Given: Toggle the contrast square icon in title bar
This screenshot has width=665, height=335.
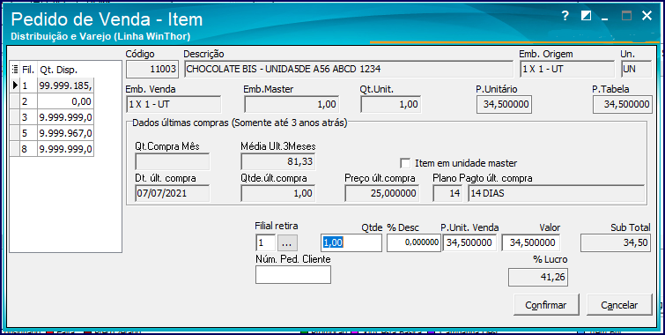Looking at the screenshot, I should [586, 16].
